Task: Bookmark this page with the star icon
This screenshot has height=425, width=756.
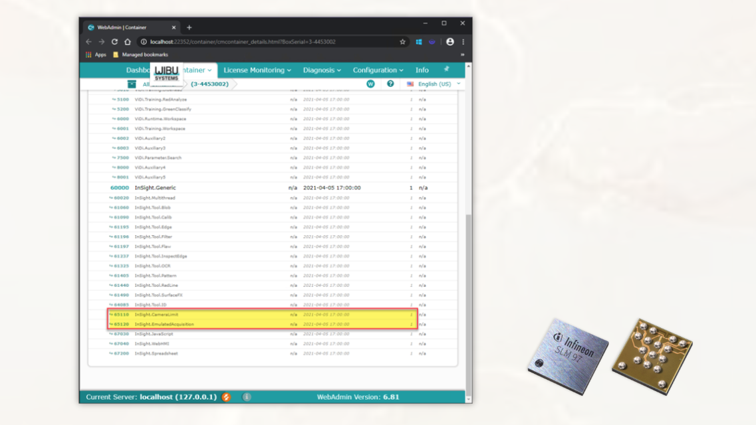Action: pos(402,42)
